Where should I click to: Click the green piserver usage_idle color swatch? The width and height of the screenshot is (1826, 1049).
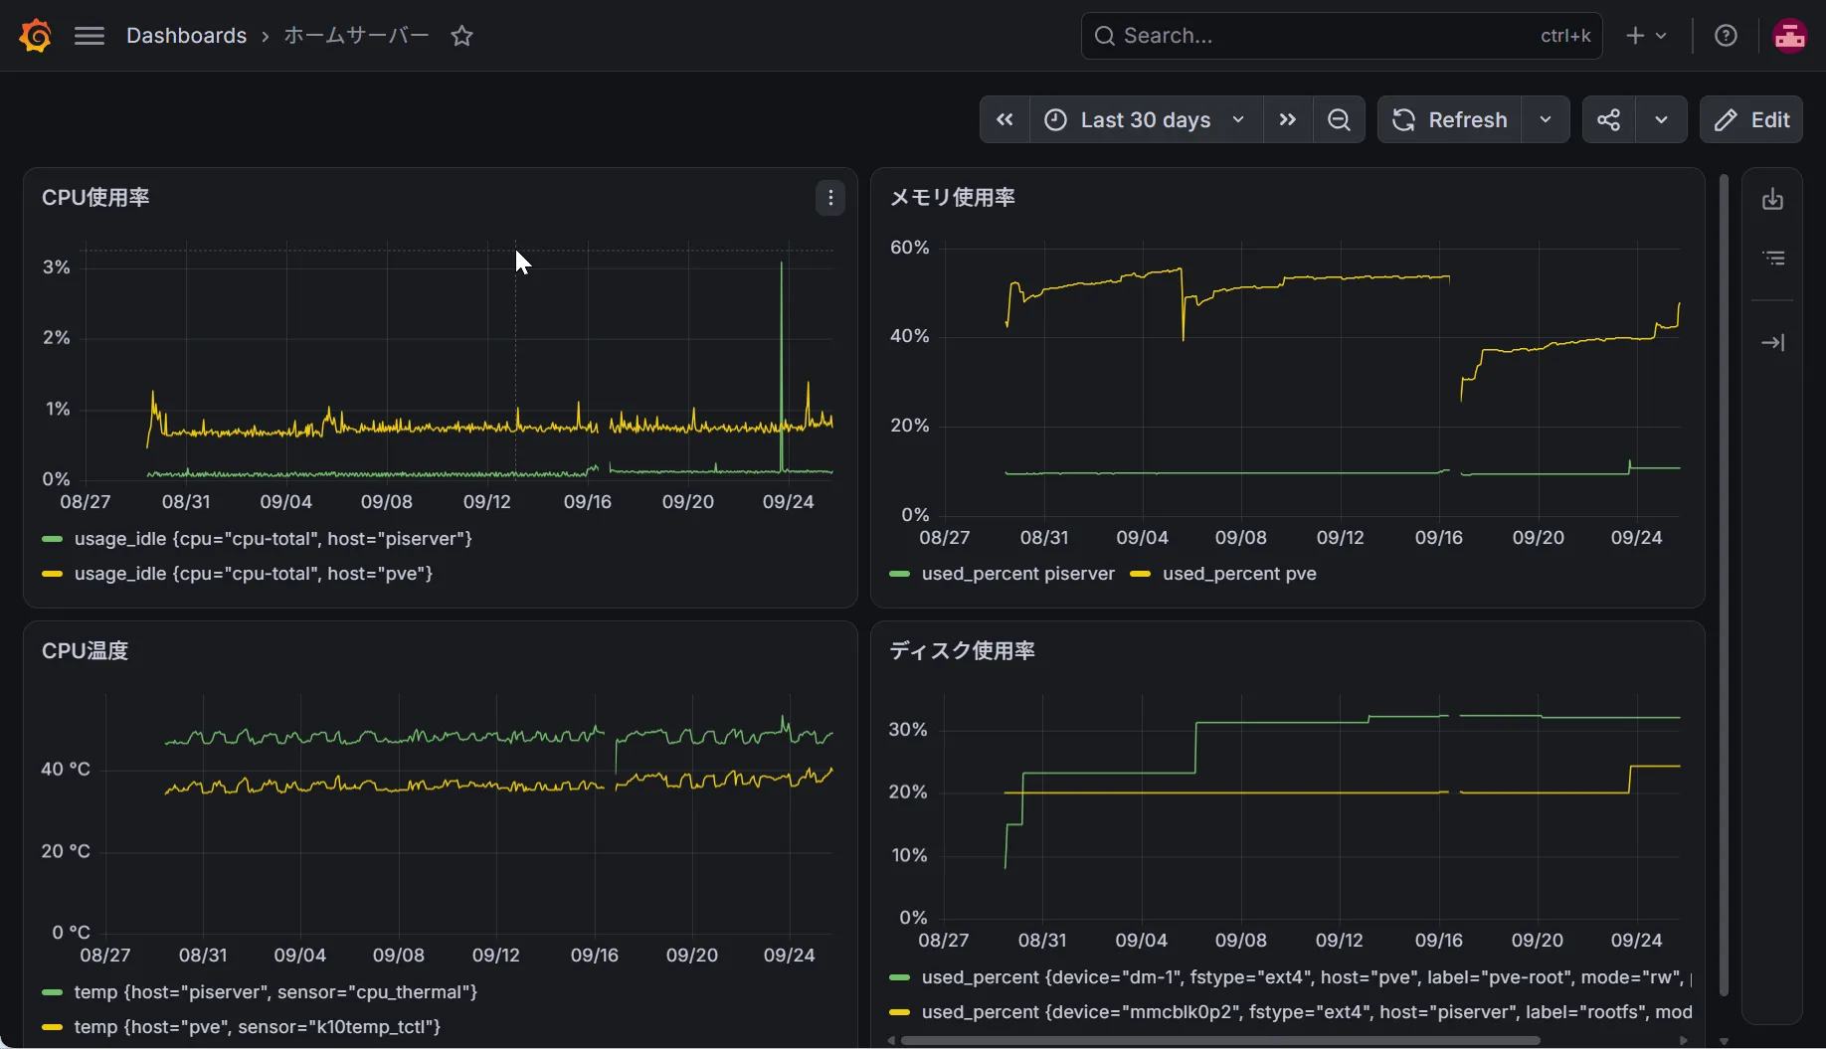tap(52, 539)
